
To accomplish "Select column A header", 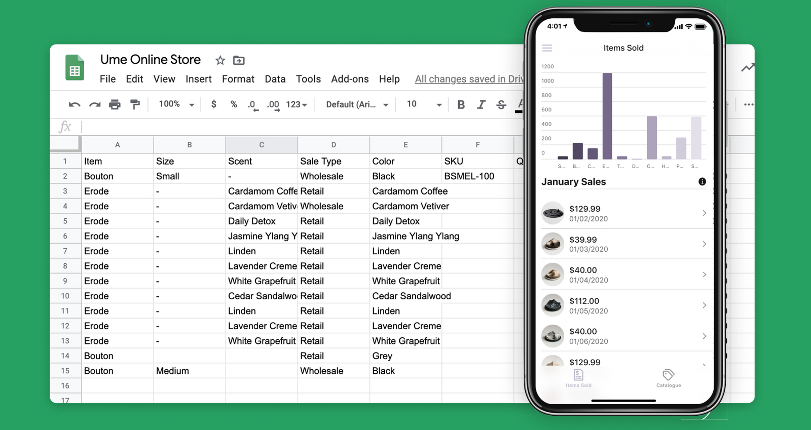I will (118, 145).
